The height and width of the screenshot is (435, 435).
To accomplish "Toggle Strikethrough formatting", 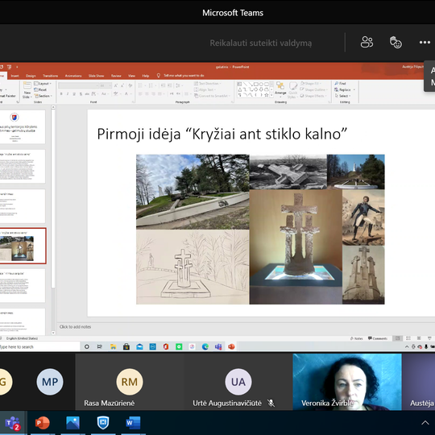I will pos(87,94).
